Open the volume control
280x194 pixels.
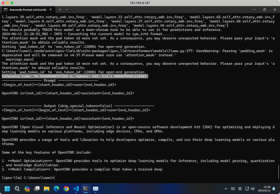[252, 189]
